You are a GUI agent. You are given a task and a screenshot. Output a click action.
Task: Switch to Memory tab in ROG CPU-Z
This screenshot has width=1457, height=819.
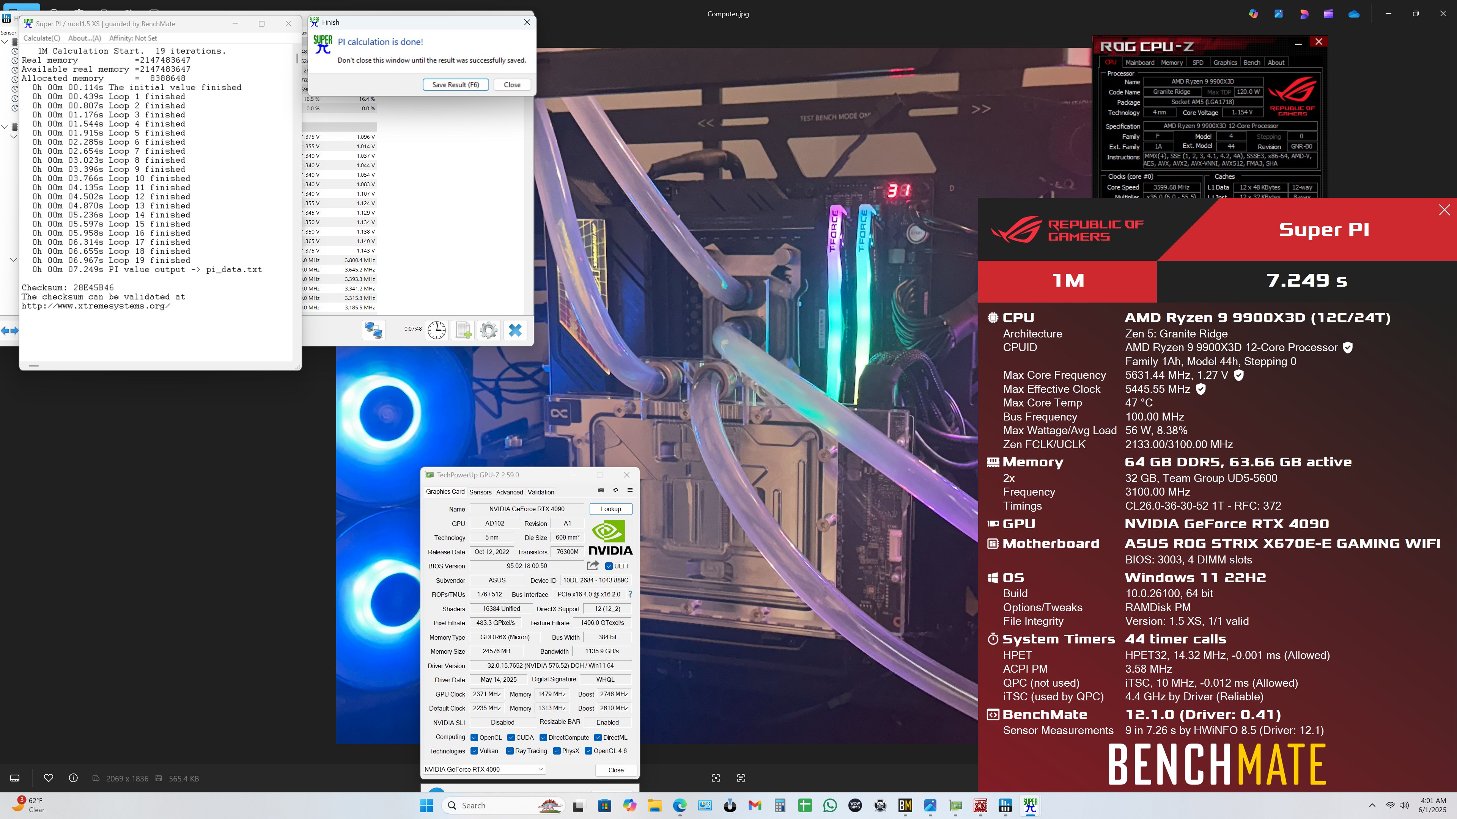(x=1171, y=62)
